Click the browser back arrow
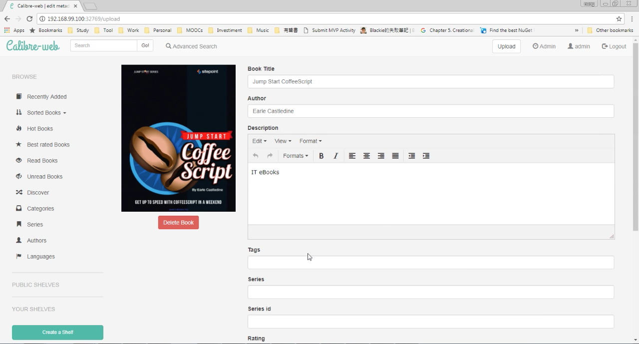 tap(7, 19)
